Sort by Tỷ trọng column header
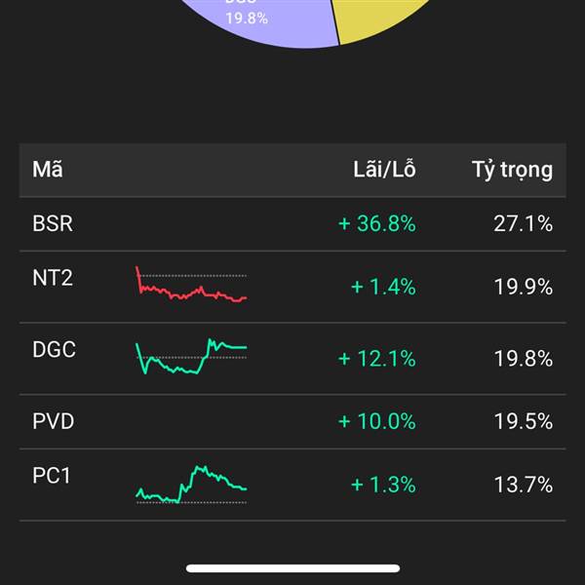Image resolution: width=585 pixels, height=585 pixels. pyautogui.click(x=512, y=170)
